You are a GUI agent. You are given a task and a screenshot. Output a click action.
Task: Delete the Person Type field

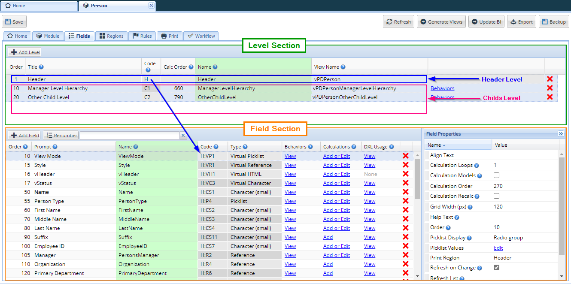pyautogui.click(x=405, y=201)
